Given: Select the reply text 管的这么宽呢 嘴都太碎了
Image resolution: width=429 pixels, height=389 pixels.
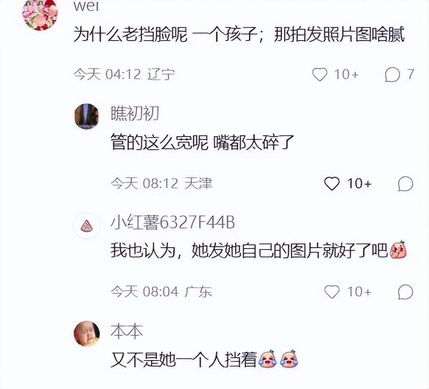Looking at the screenshot, I should pyautogui.click(x=202, y=142).
